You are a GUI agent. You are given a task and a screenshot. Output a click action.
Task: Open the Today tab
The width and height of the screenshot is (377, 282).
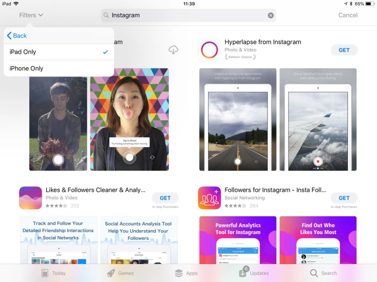53,273
